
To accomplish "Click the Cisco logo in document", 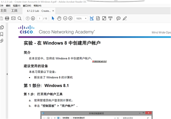I will click(26, 29).
